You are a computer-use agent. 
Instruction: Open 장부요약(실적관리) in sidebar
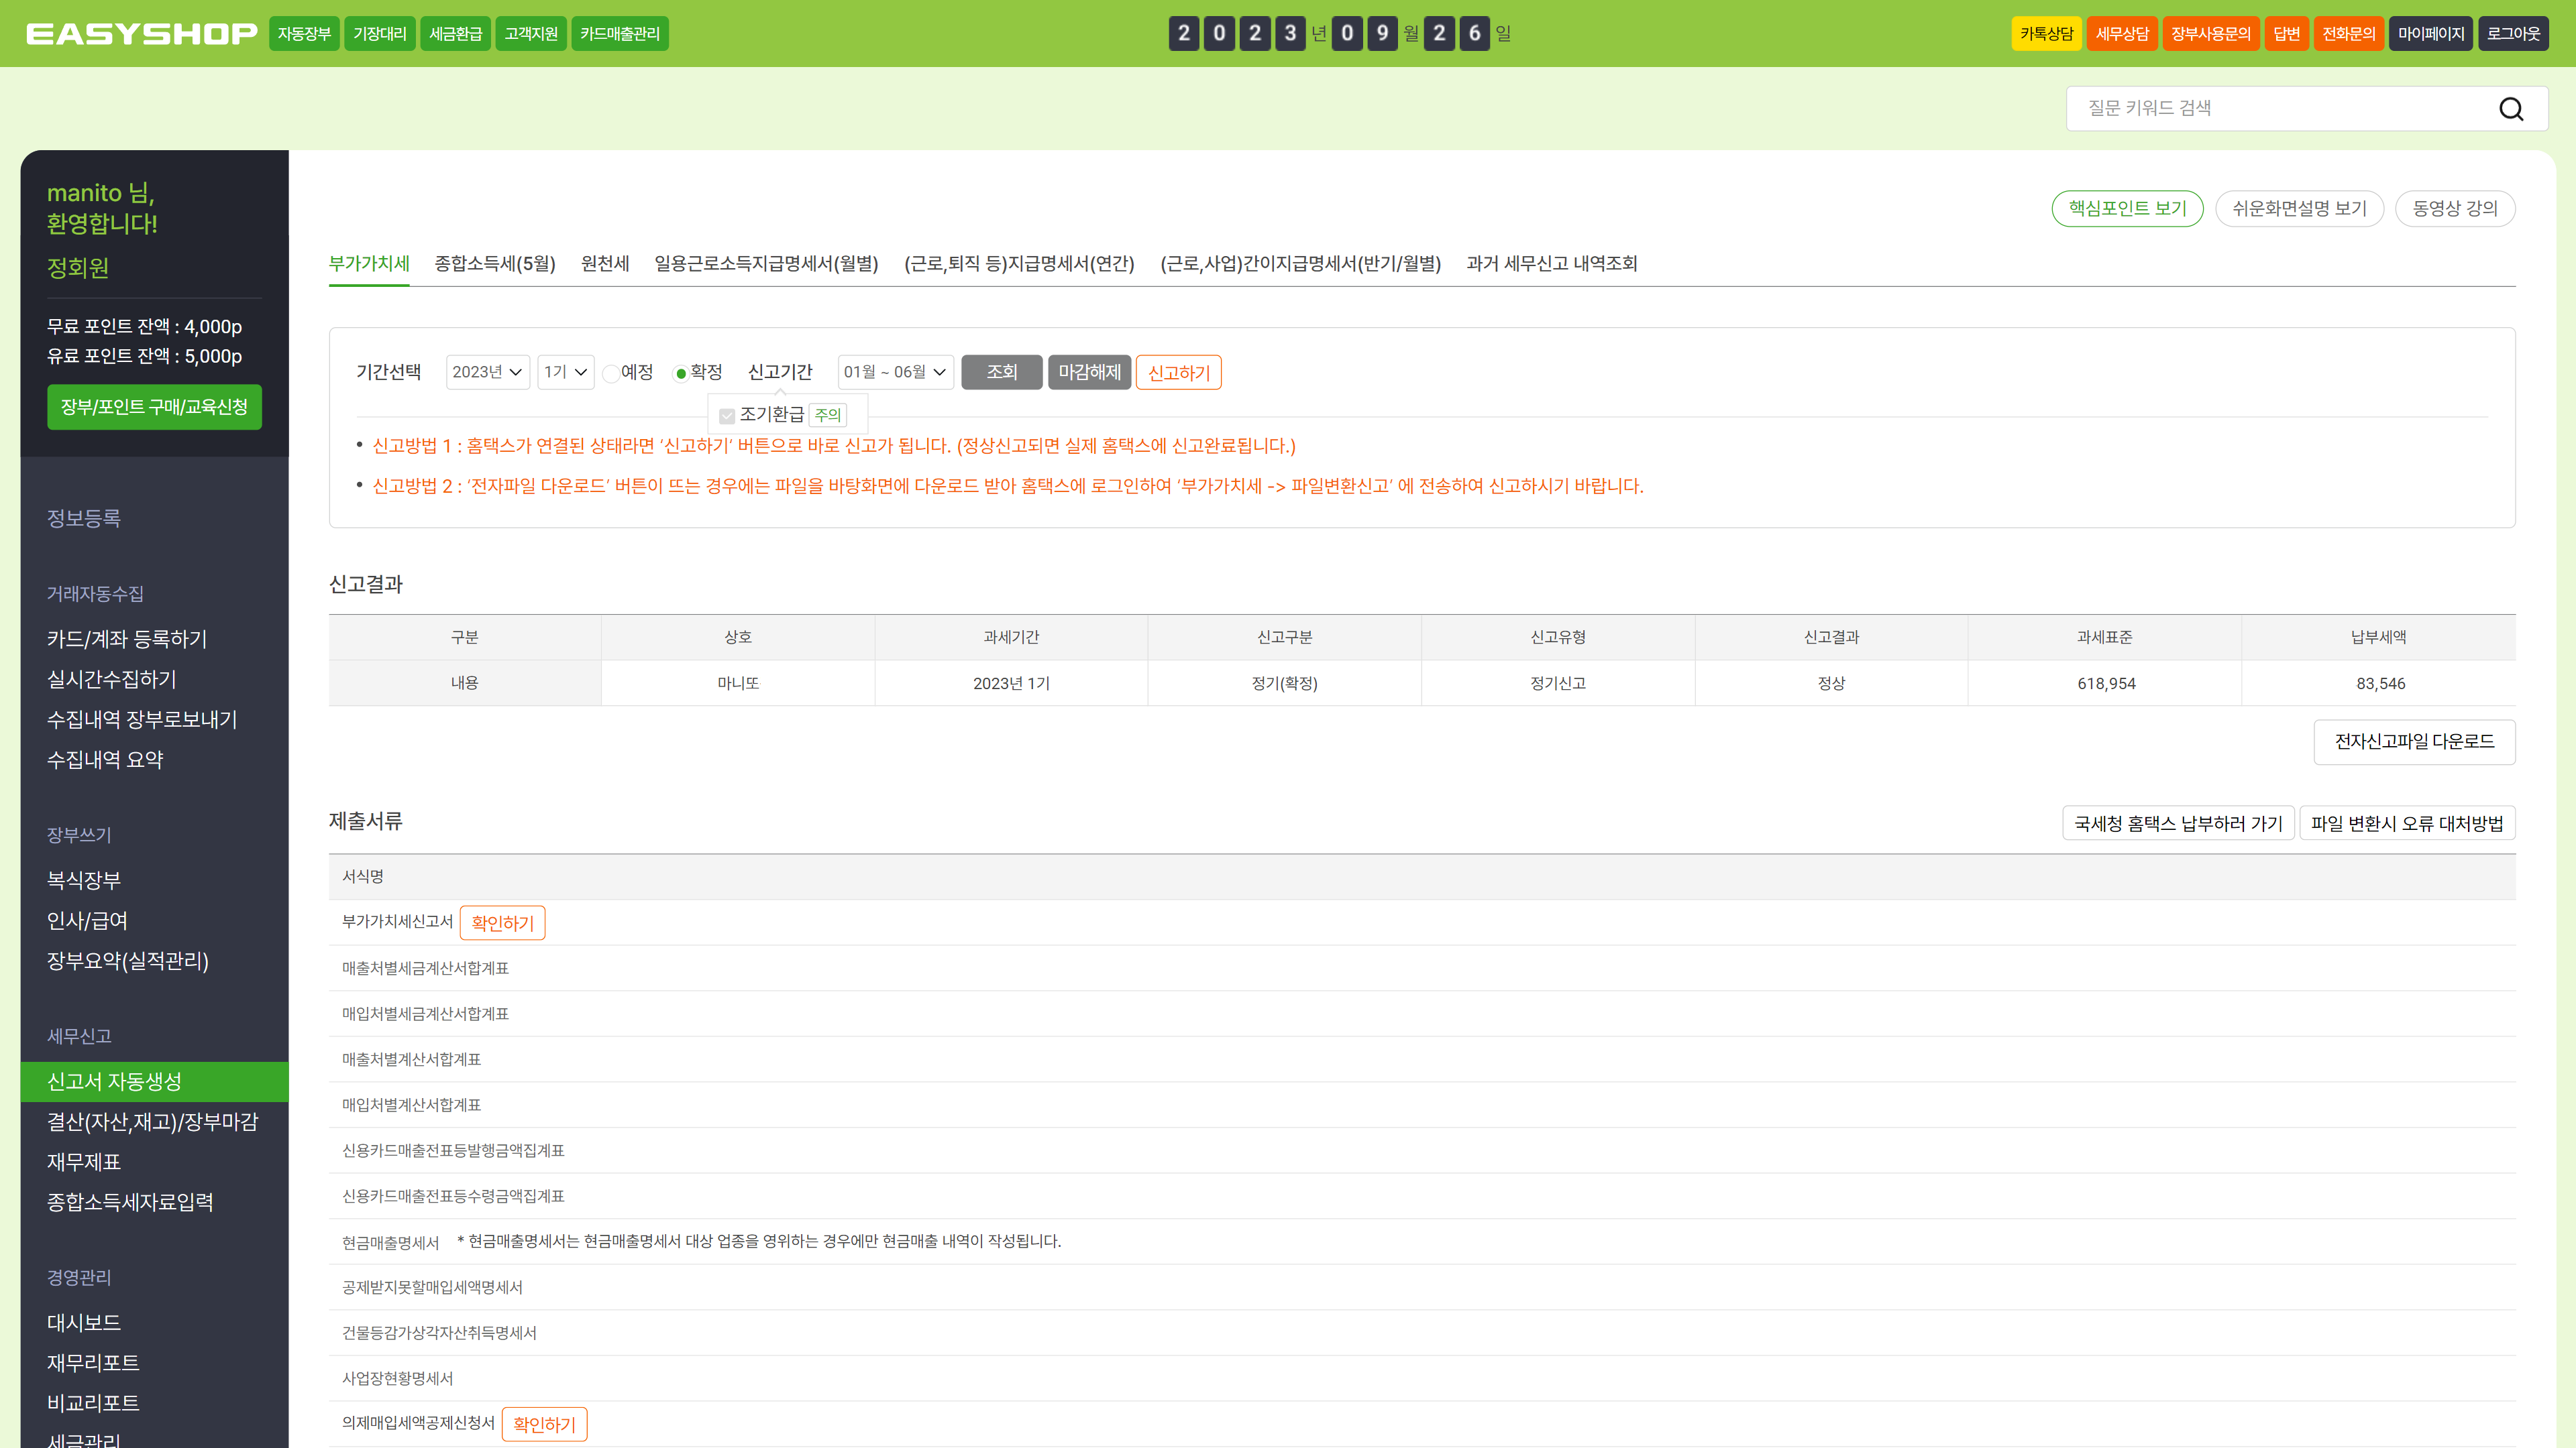tap(128, 961)
